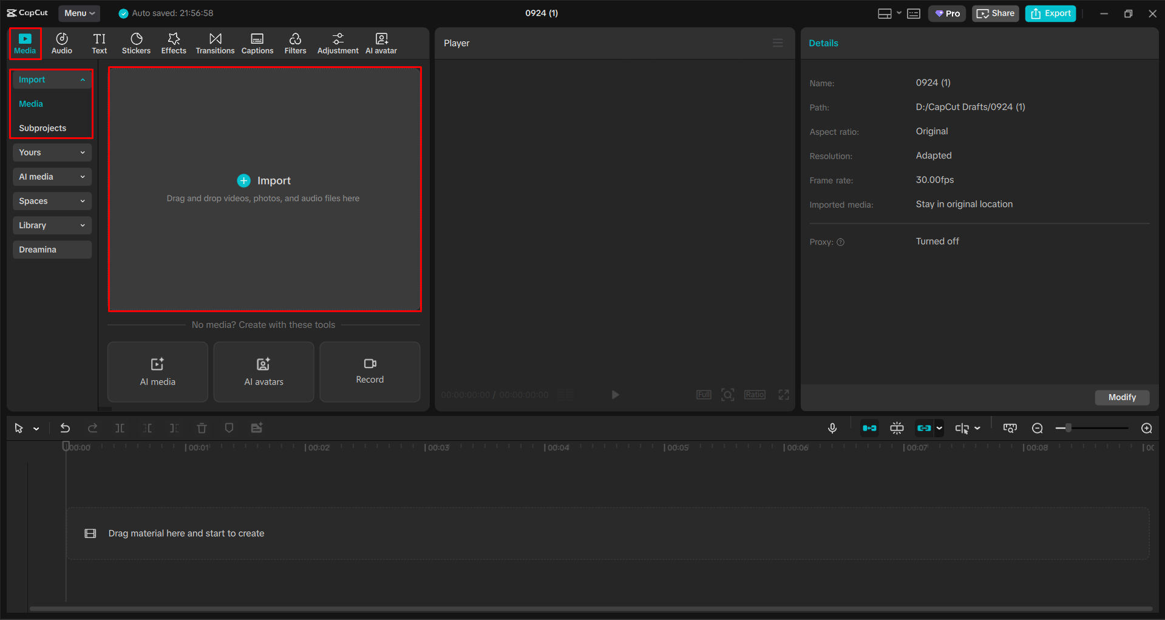This screenshot has width=1165, height=620.
Task: Open the Filters panel
Action: [x=295, y=43]
